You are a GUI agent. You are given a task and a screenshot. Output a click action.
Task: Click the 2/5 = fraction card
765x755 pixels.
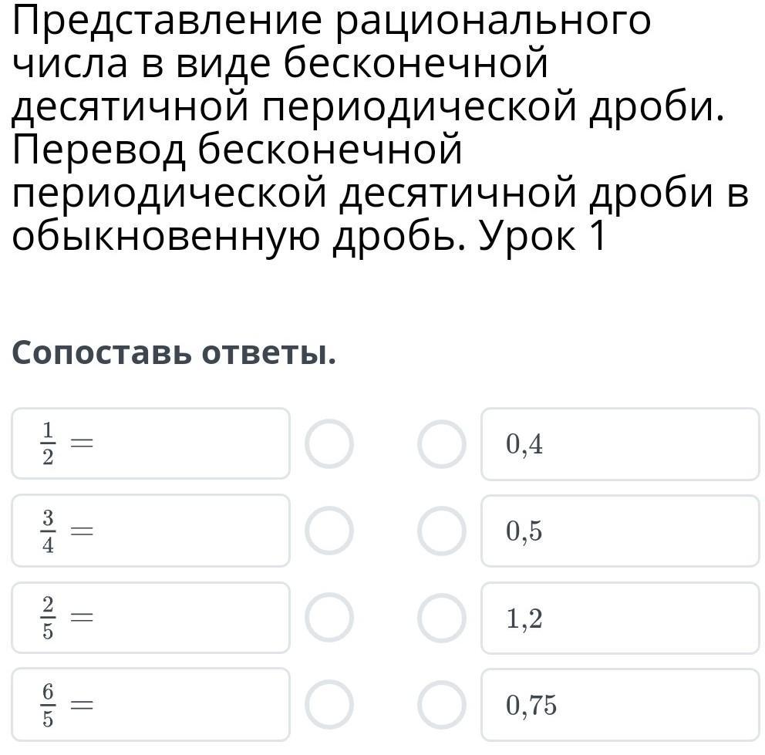[x=150, y=618]
